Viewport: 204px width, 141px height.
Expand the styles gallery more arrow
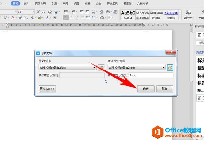click(180, 19)
